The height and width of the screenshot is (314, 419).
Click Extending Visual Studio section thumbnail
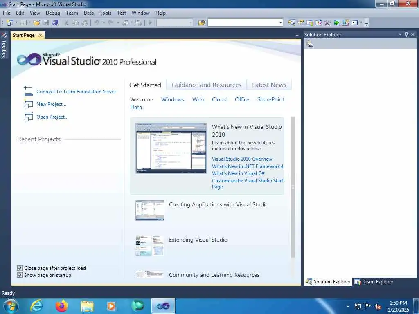(150, 246)
